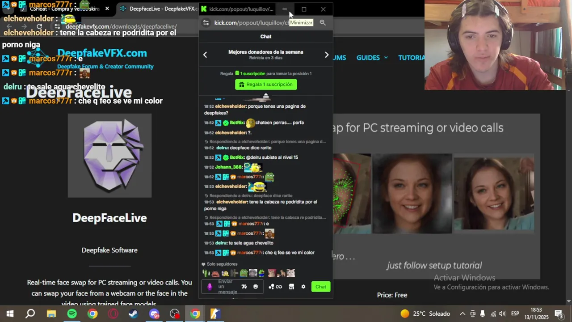Click the system tray microphone icon
This screenshot has width=572, height=322.
[x=483, y=314]
